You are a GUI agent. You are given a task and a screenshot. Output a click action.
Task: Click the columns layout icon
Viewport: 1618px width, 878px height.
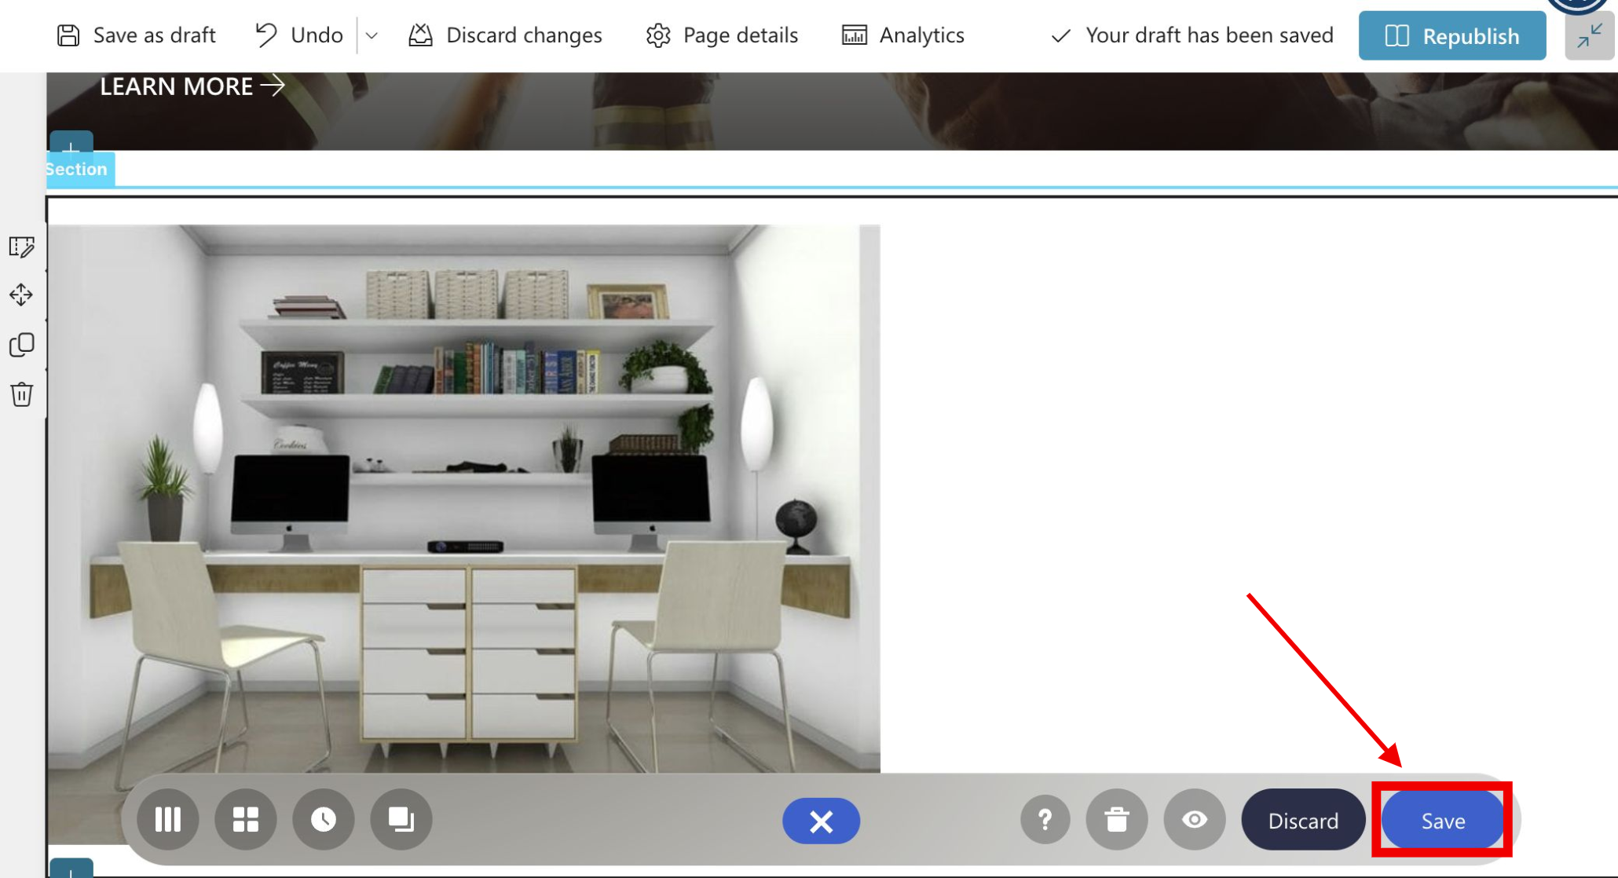coord(168,820)
